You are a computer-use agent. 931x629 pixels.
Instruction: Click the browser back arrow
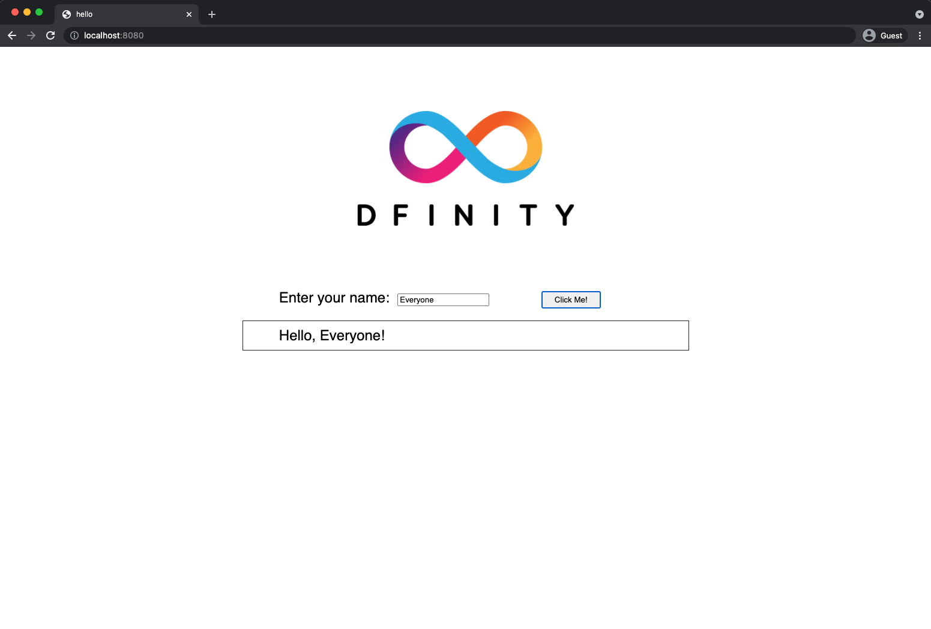(12, 35)
